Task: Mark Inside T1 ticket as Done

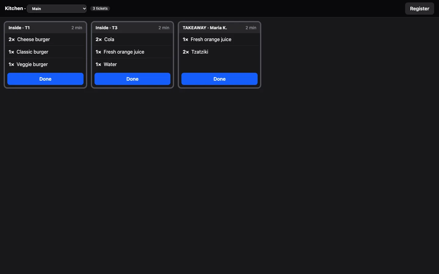Action: tap(45, 79)
